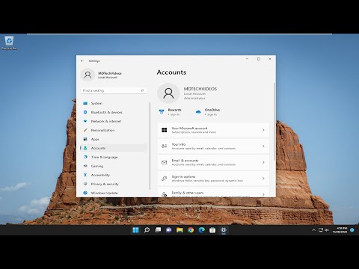Click the Settings gear in taskbar
Screen dimensions: 359x269
click(224, 230)
